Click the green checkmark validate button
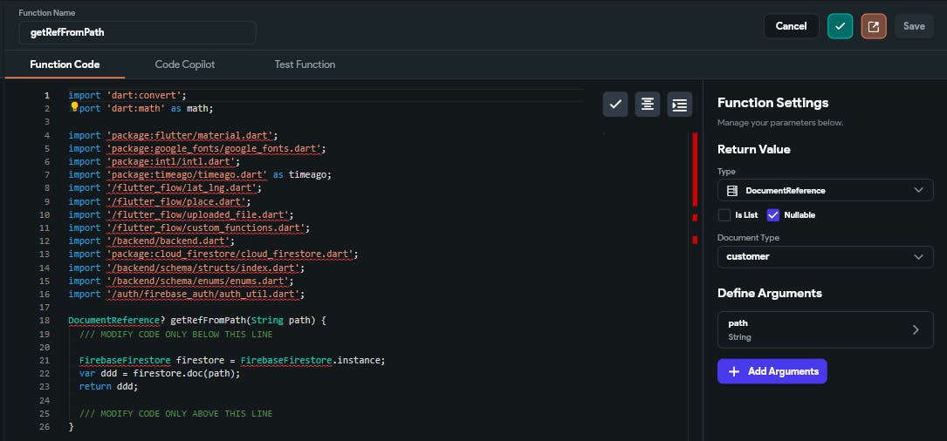The image size is (947, 441). pyautogui.click(x=840, y=26)
